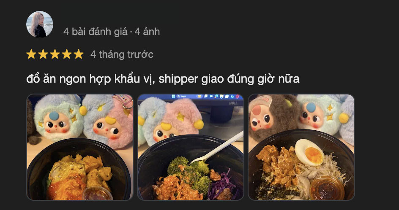Click the white spoon in the broccoli photo
This screenshot has width=399, height=210.
tap(216, 148)
